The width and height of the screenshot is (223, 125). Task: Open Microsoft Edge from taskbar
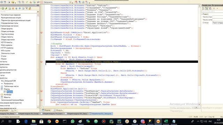pos(26,122)
